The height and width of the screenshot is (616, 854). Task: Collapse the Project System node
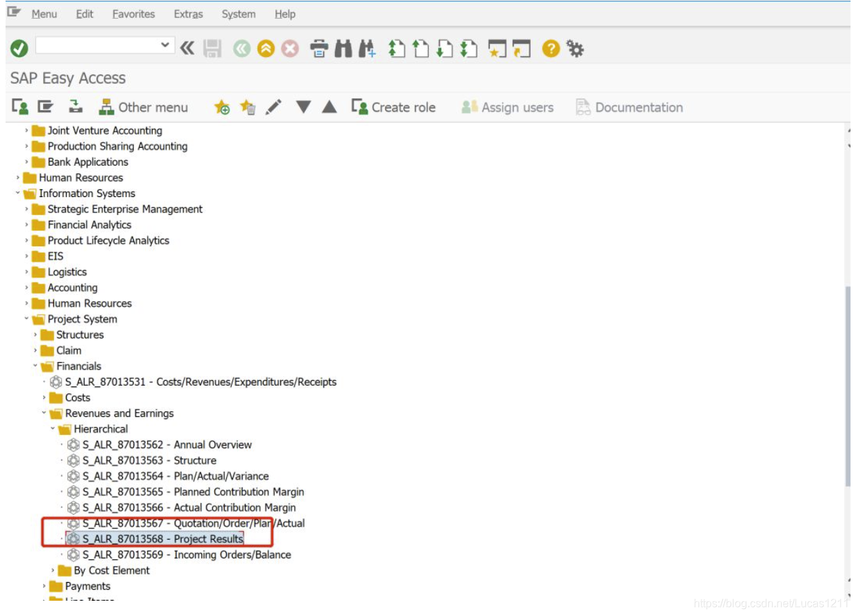coord(27,319)
